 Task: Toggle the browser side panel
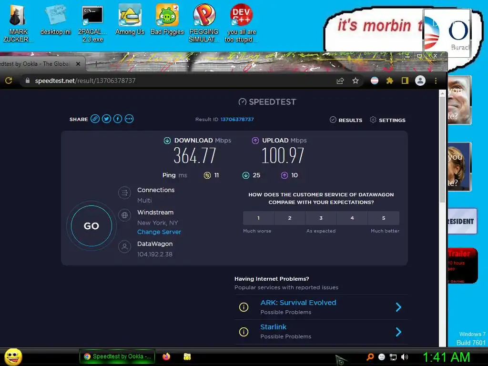(x=405, y=81)
